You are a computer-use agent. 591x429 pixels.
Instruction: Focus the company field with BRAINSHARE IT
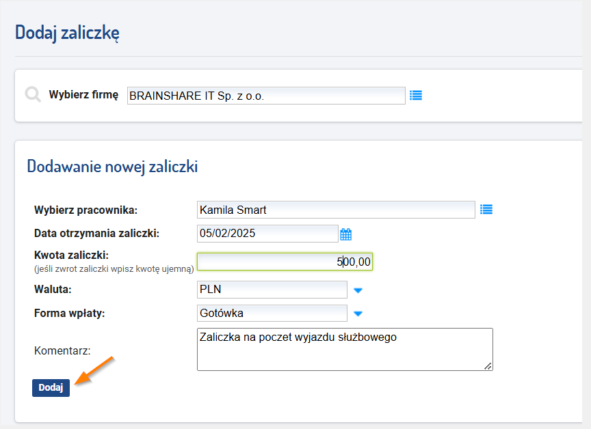point(266,96)
